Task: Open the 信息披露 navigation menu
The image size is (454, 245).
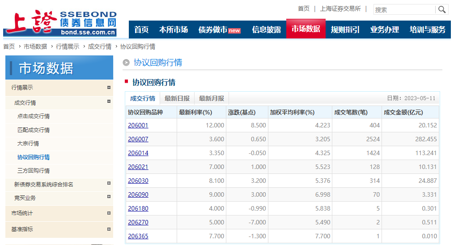Action: coord(267,30)
